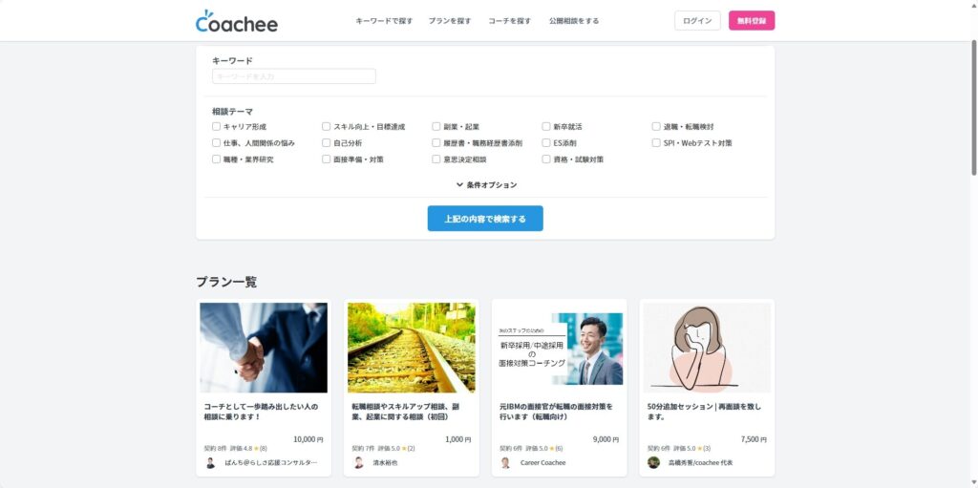Screen dimensions: 978x488
Task: Click coach name ぱんち@らしさ応援コンサルタ
Action: 270,463
